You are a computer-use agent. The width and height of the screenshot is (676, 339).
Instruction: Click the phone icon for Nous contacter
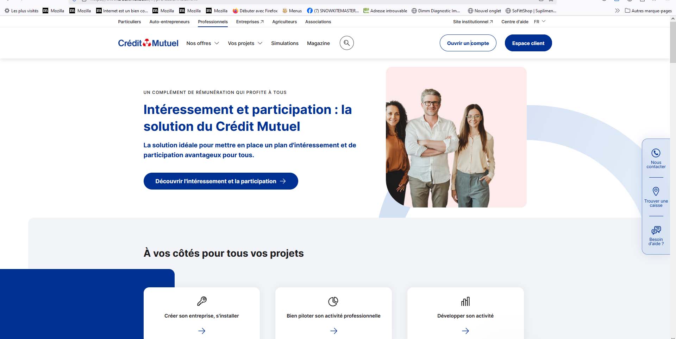pyautogui.click(x=656, y=153)
